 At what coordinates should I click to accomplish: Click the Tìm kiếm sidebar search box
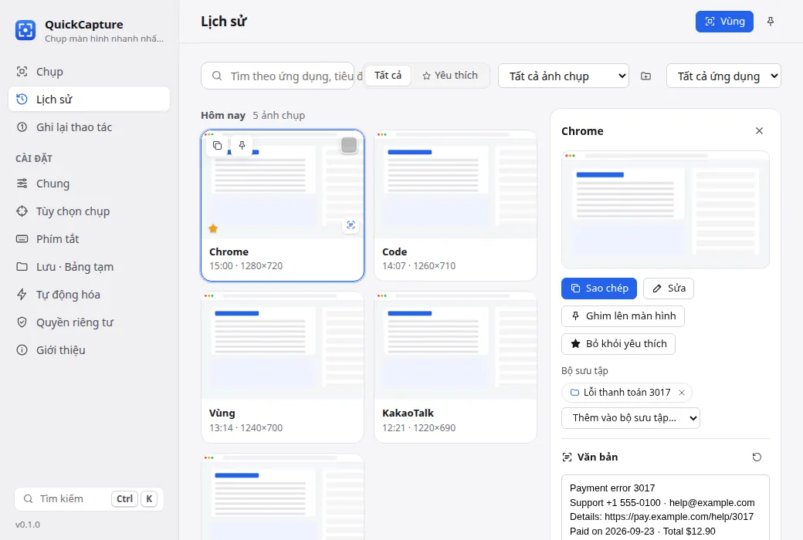(x=89, y=498)
